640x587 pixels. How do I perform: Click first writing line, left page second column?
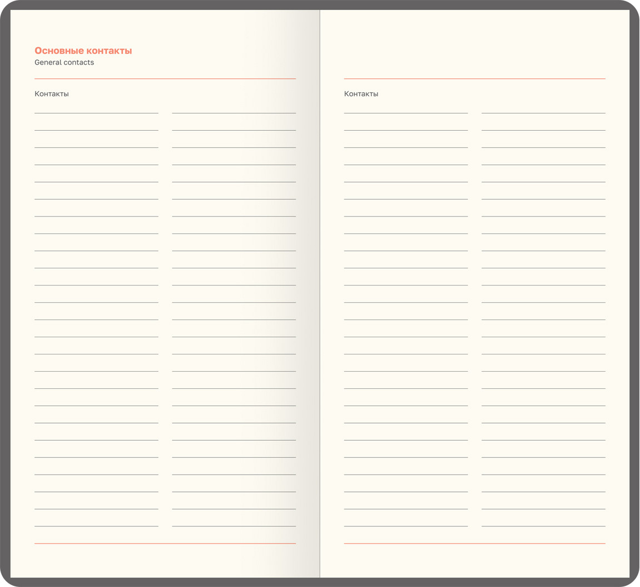click(x=234, y=113)
